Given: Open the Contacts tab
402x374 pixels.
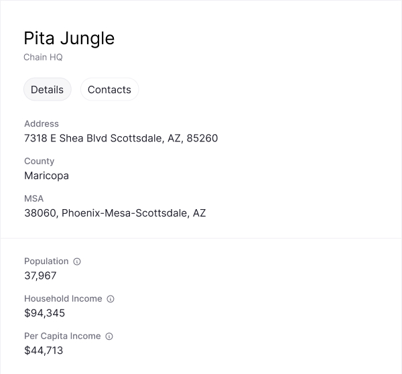Looking at the screenshot, I should (x=109, y=89).
